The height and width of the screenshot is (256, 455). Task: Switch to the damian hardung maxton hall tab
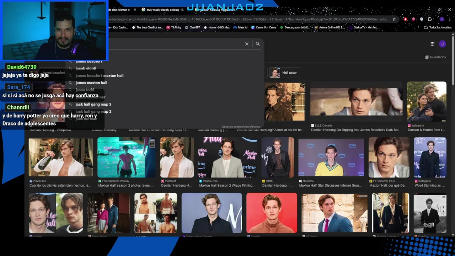coord(217,10)
